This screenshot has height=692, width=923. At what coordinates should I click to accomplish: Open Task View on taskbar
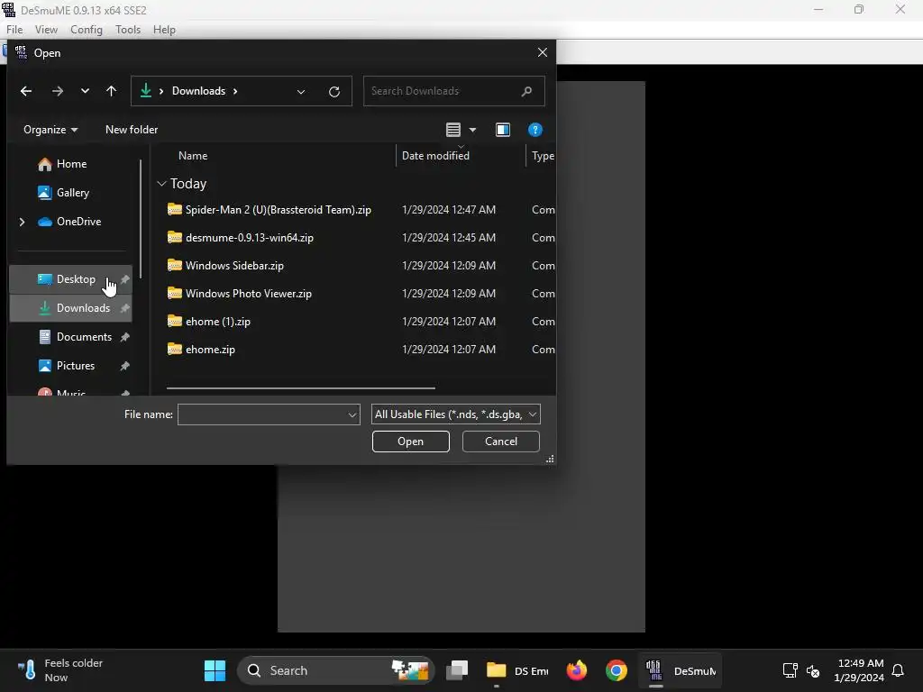click(x=457, y=670)
